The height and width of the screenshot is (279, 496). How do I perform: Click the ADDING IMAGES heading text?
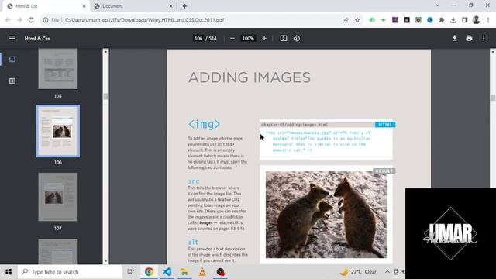(x=250, y=77)
